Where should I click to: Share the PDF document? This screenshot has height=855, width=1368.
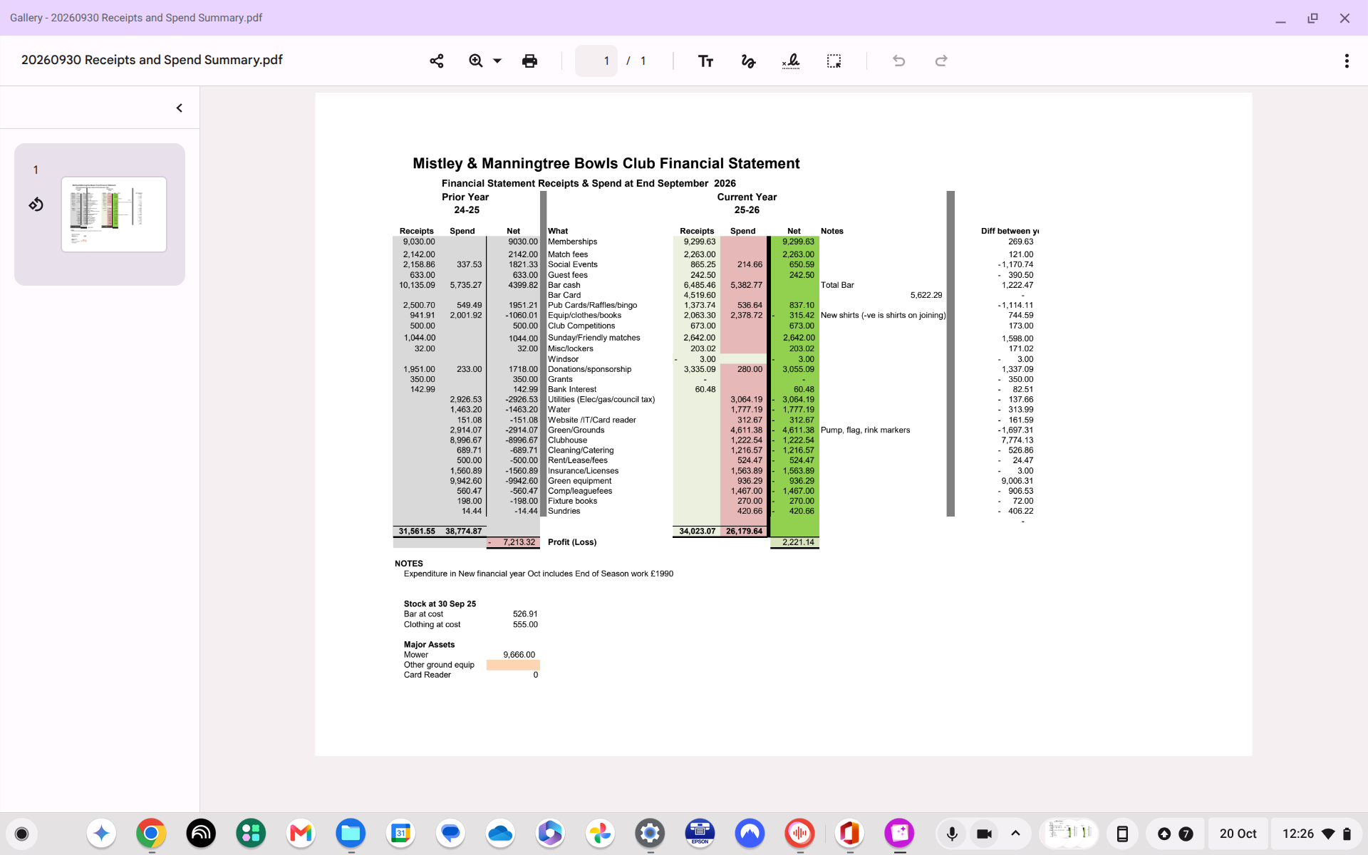pos(437,61)
